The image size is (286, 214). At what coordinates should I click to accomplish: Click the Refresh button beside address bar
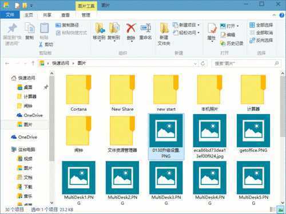point(203,63)
